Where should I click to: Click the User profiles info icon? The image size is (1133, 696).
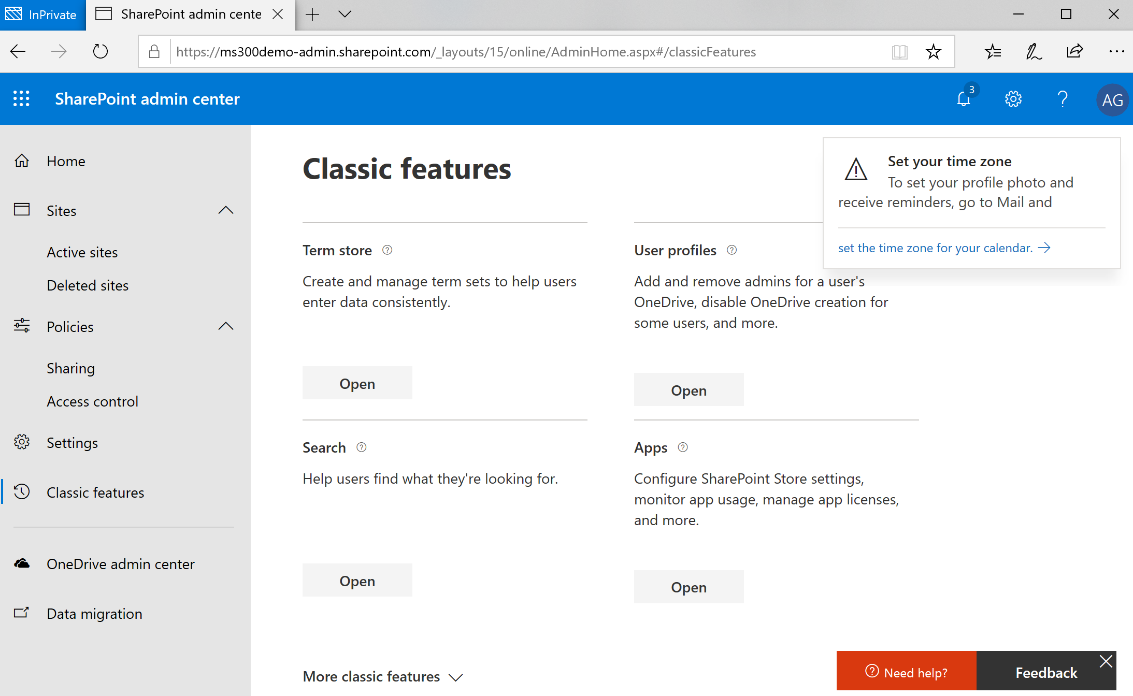[x=732, y=250]
